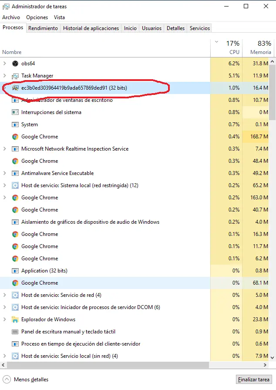The height and width of the screenshot is (390, 276).
Task: Click the Host de servicio: Servicio de red icon
Action: coord(15,295)
